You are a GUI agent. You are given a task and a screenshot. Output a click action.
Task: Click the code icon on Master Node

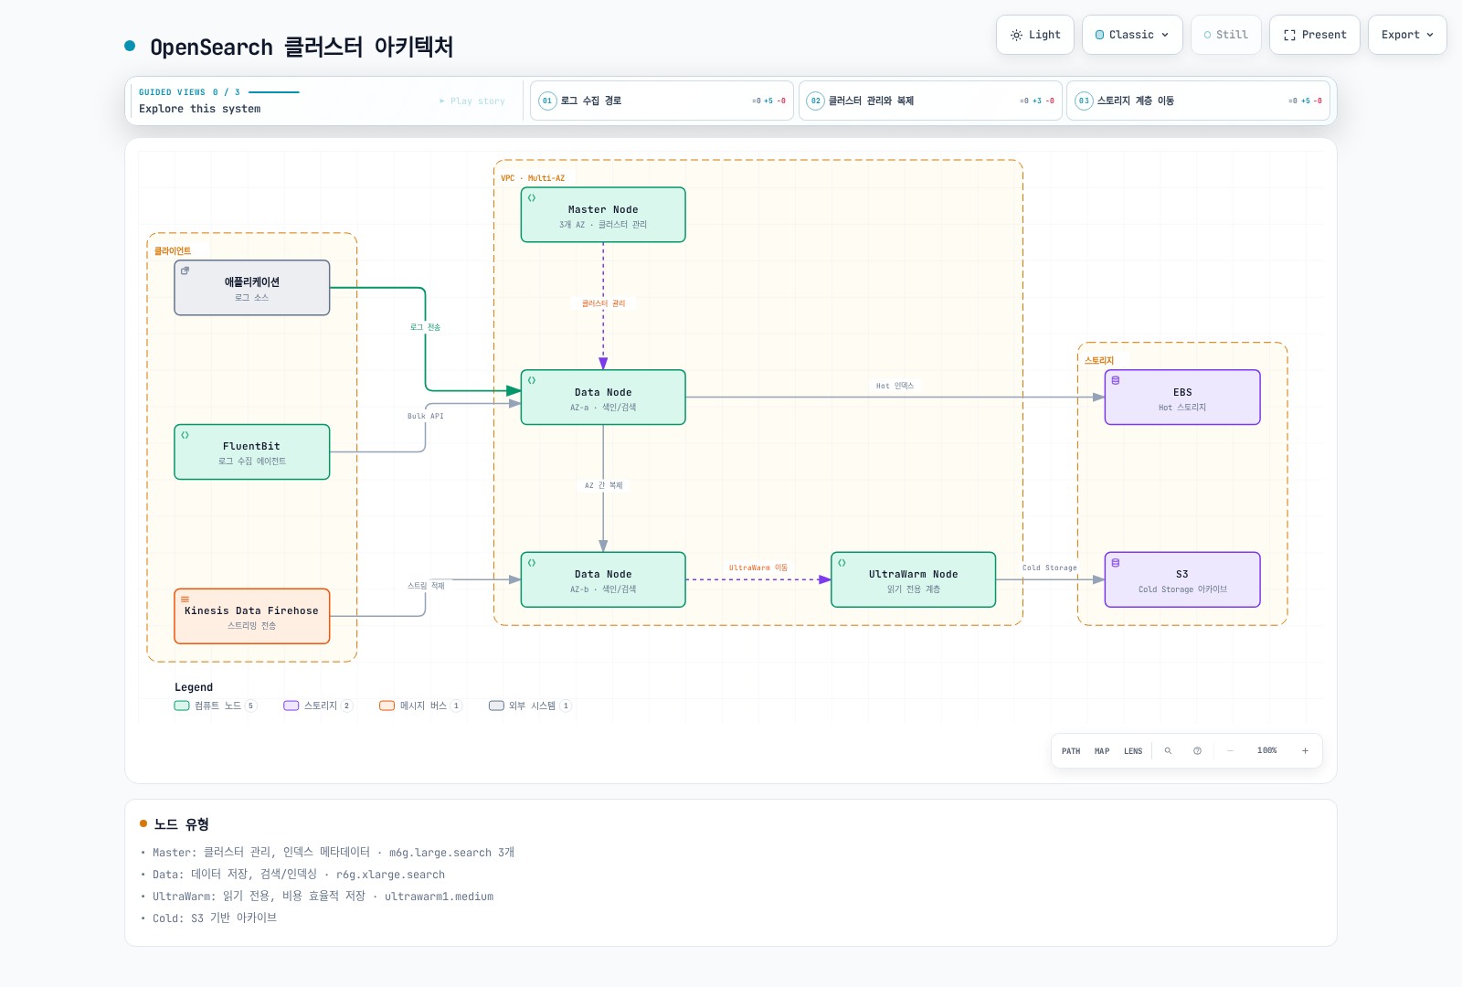(532, 197)
